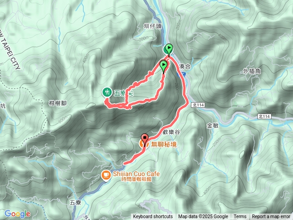Open Keyboard shortcuts
The image size is (293, 220).
[x=152, y=217]
